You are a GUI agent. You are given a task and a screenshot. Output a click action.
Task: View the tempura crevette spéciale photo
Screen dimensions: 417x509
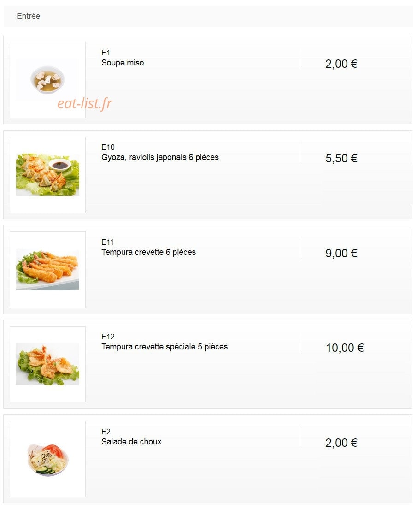pos(47,364)
